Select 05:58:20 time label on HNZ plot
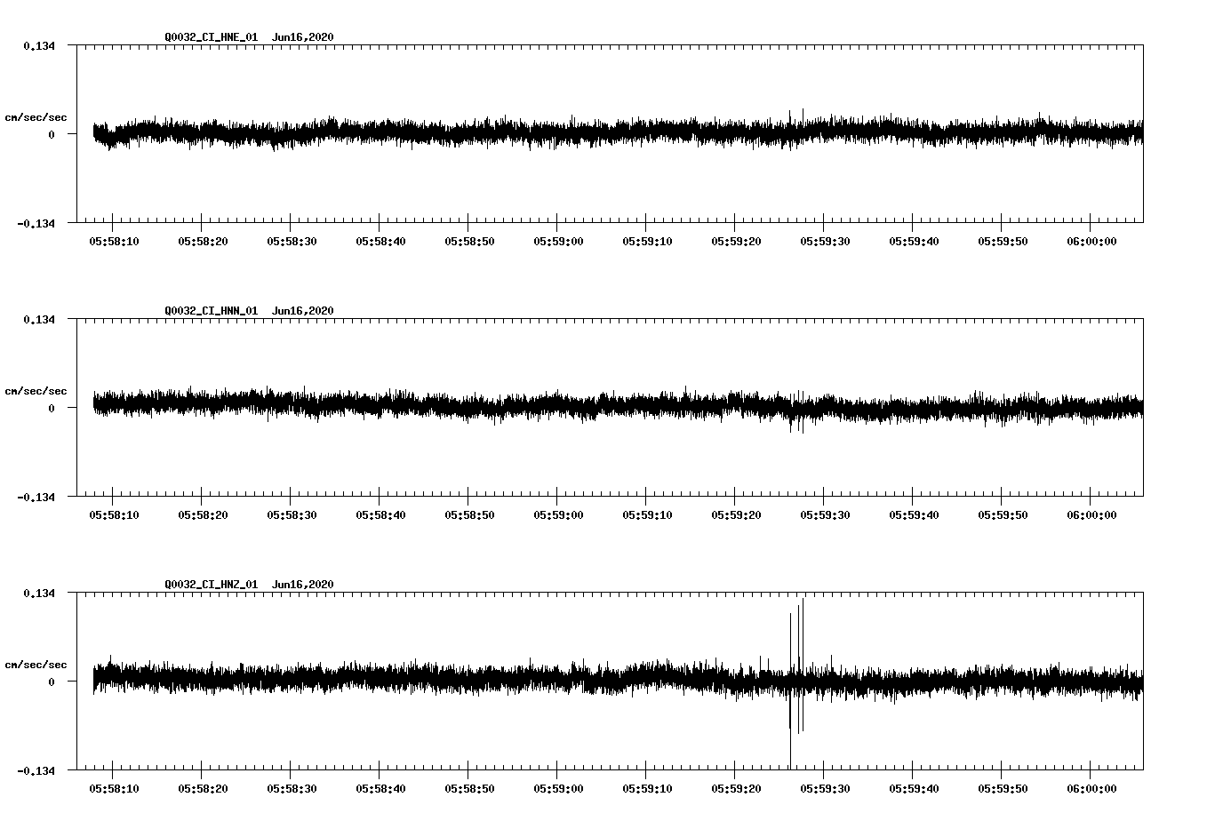The image size is (1207, 821). 203,789
